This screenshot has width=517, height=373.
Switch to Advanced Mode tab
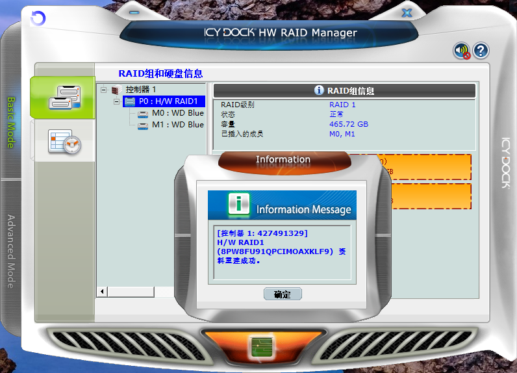pos(11,251)
